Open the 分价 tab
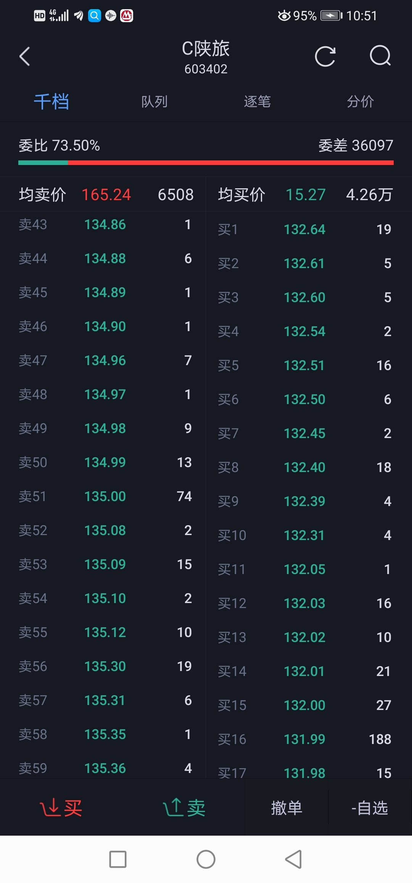This screenshot has height=883, width=412. coord(360,102)
